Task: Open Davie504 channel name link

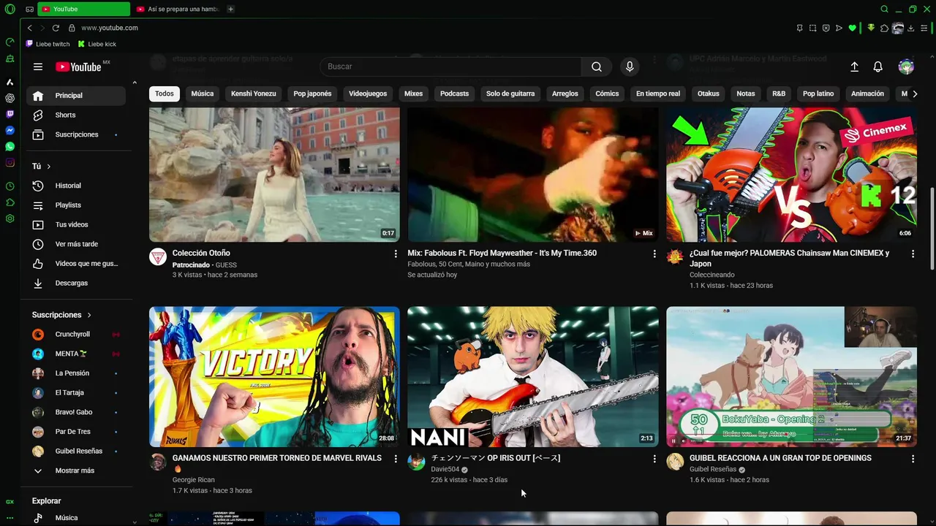Action: pyautogui.click(x=445, y=469)
